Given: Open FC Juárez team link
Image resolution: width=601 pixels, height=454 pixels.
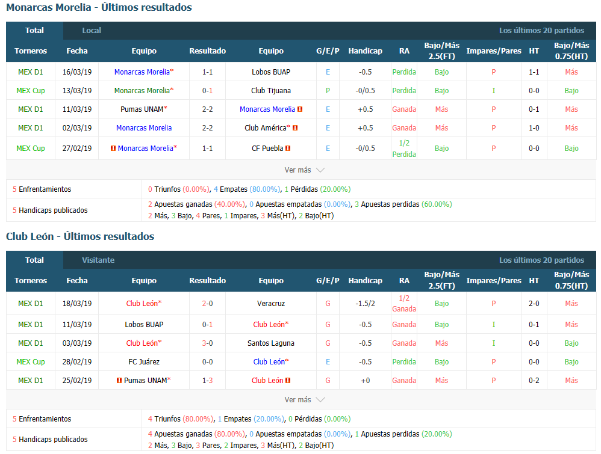Looking at the screenshot, I should click(144, 362).
